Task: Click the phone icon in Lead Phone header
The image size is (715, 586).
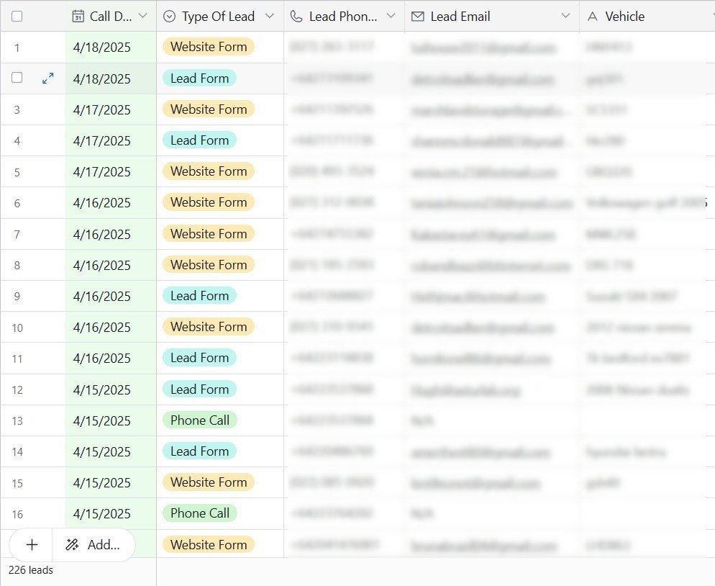Action: (296, 16)
